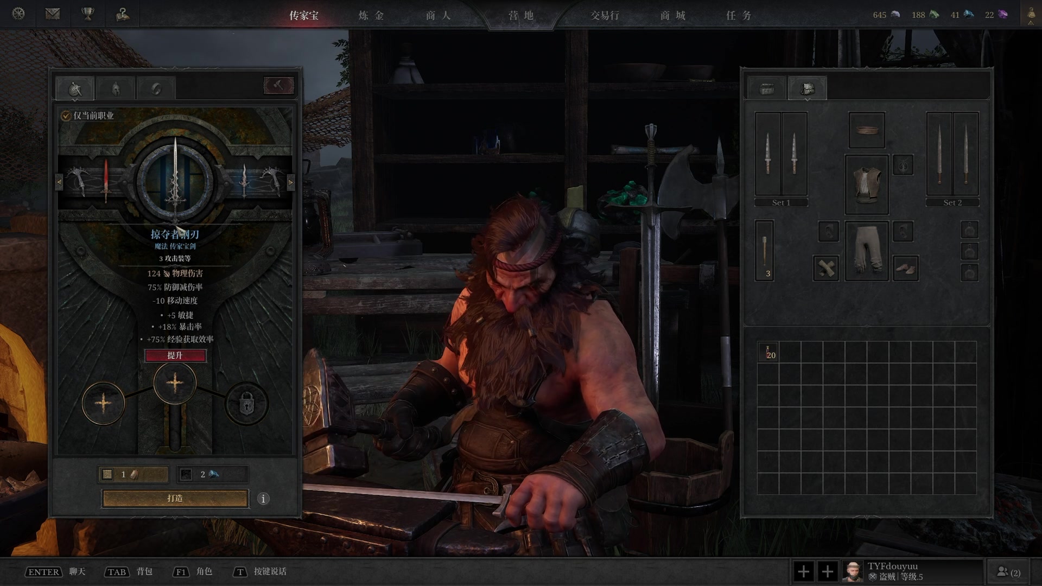Click the Set 2 label
Viewport: 1042px width, 586px height.
[952, 202]
